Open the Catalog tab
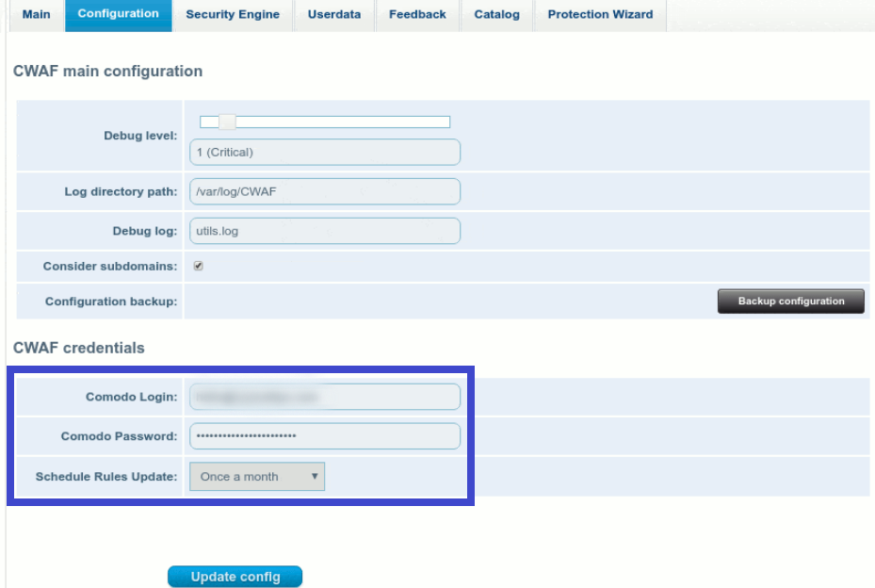Image resolution: width=875 pixels, height=588 pixels. (496, 15)
